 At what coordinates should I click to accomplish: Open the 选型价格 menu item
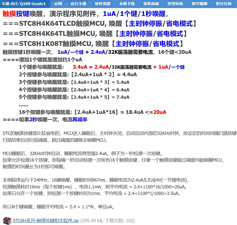pyautogui.click(x=175, y=4)
